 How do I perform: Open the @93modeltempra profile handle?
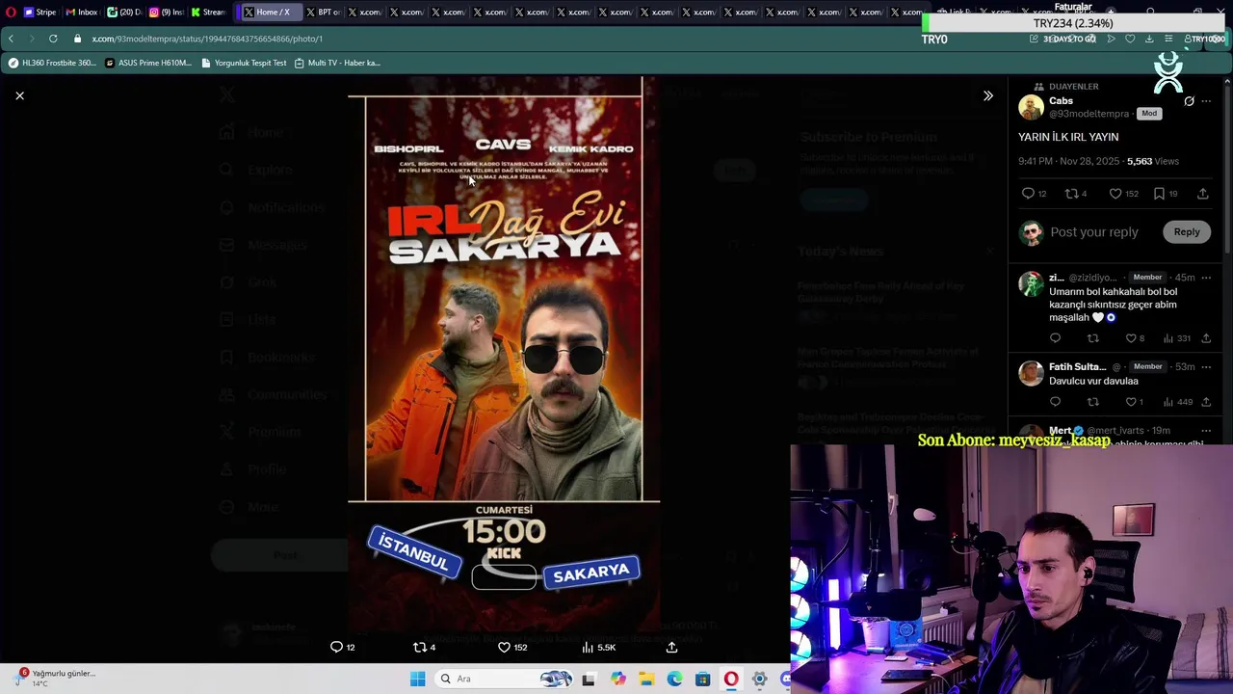pyautogui.click(x=1088, y=114)
